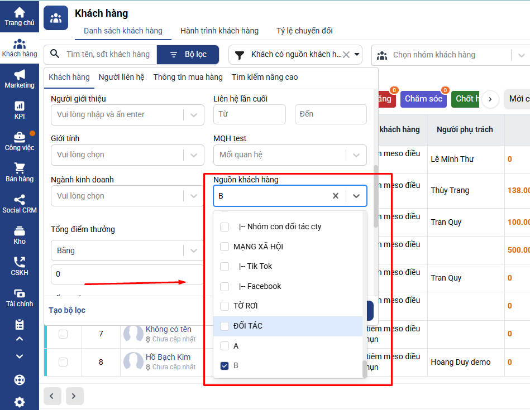Open Social CRM in sidebar
The width and height of the screenshot is (530, 410).
20,204
